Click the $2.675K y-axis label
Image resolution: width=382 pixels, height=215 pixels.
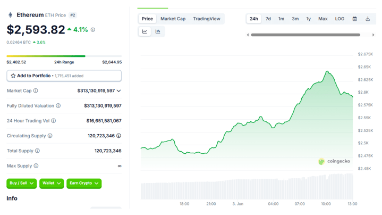(365, 54)
